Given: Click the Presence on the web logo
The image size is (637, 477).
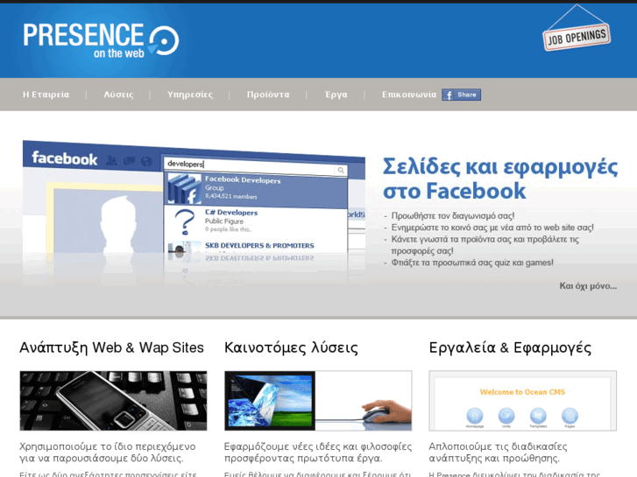Looking at the screenshot, I should [x=101, y=40].
